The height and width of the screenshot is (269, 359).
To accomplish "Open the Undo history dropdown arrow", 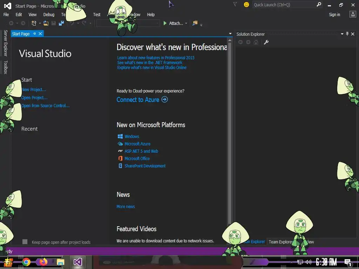I will 78,23.
